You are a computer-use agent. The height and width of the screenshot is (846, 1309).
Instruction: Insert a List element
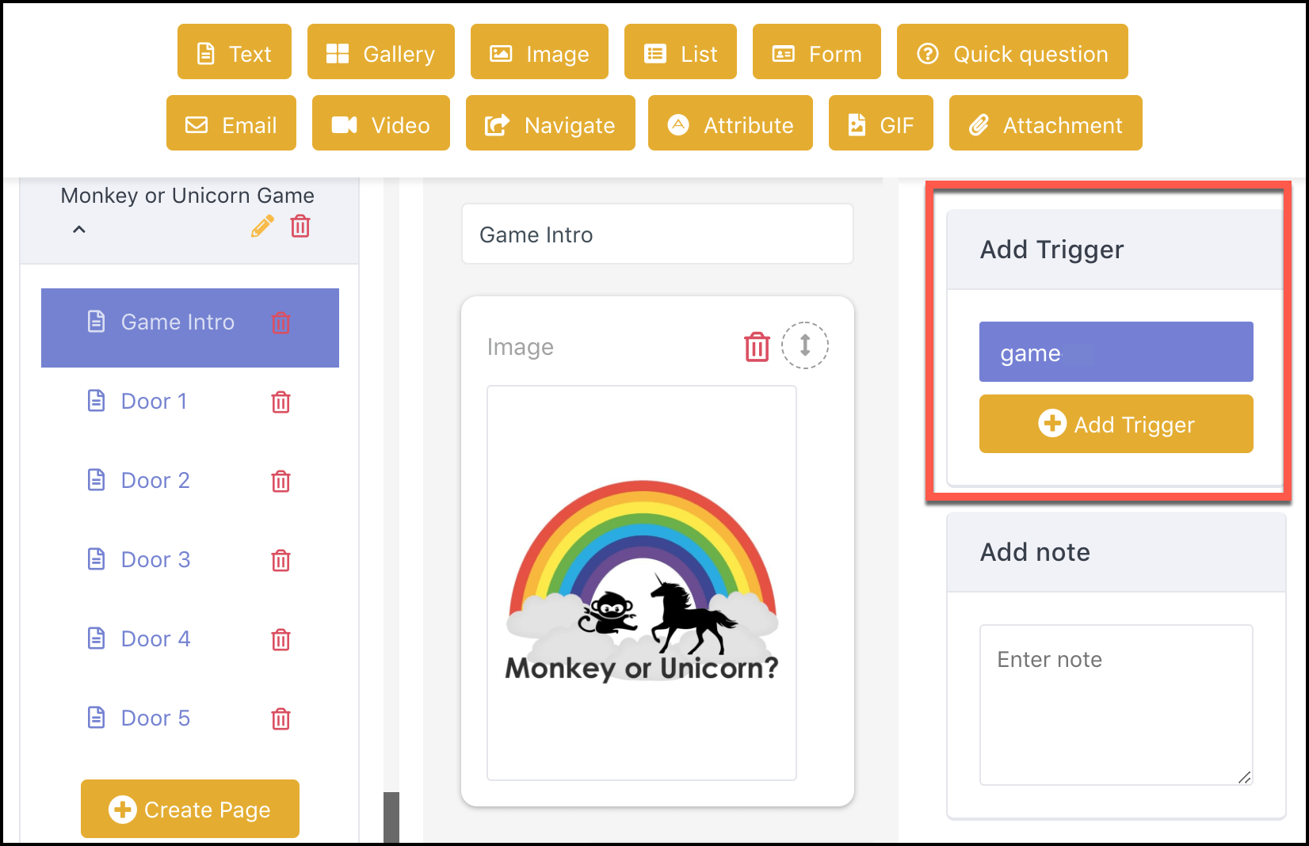[x=680, y=51]
